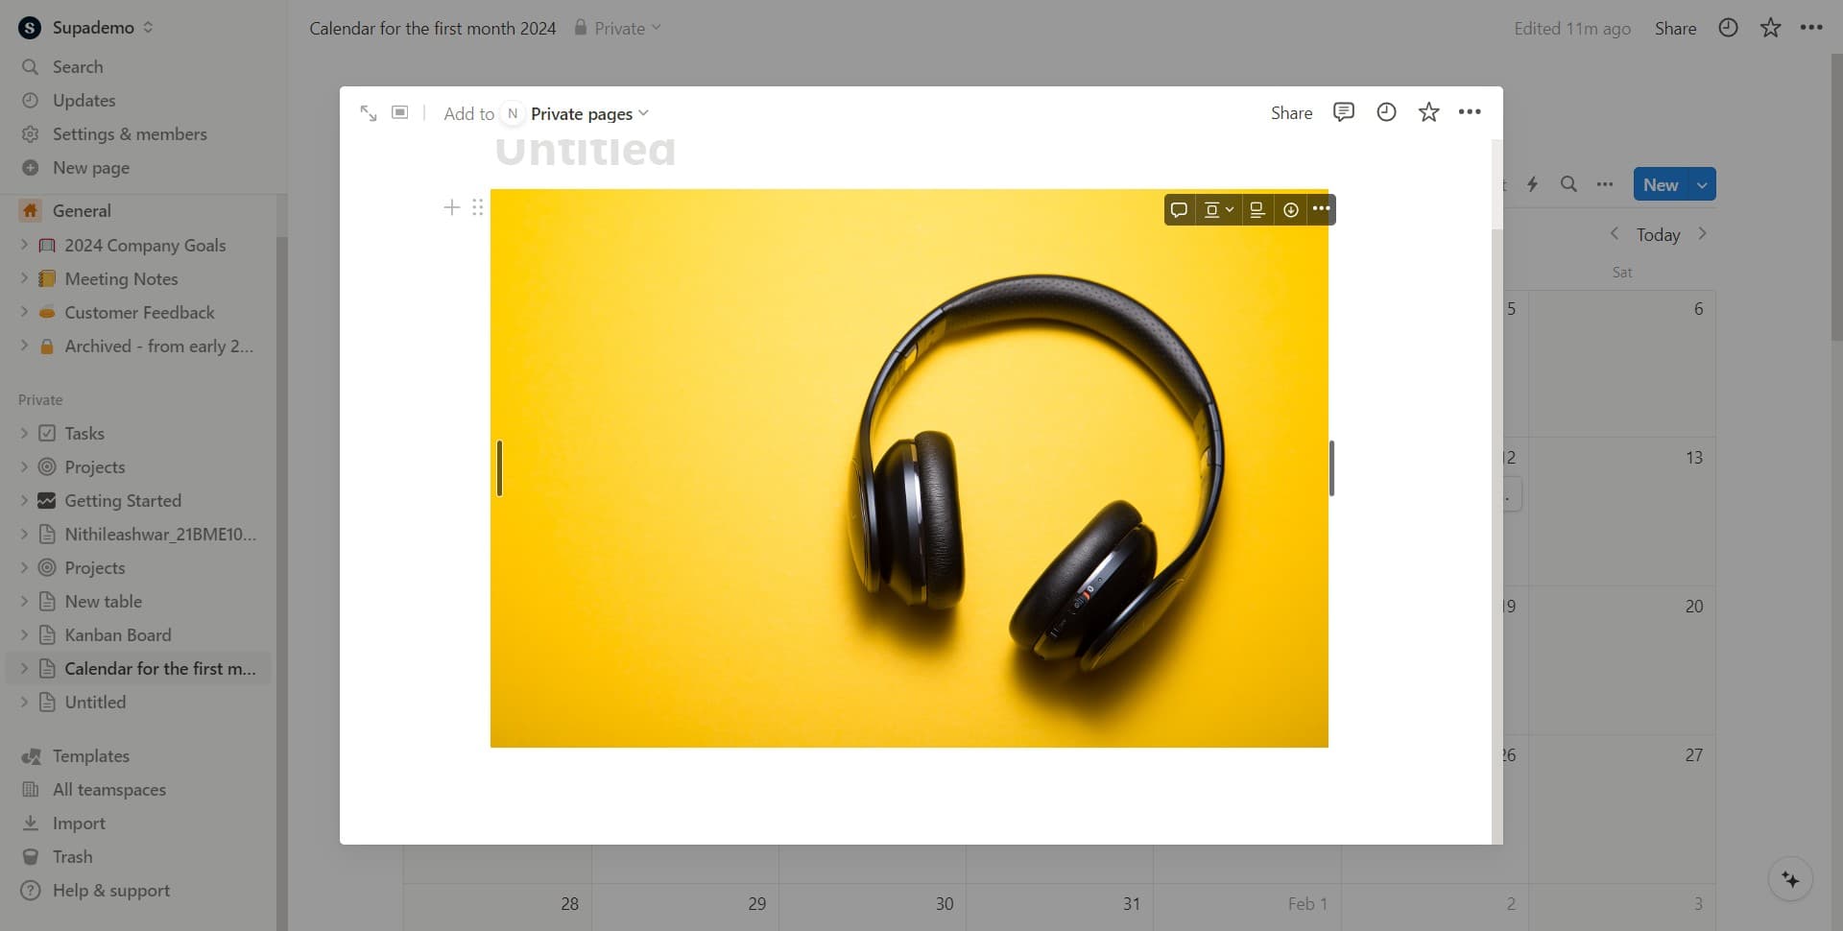
Task: Open the Search panel in the sidebar
Action: [x=79, y=66]
